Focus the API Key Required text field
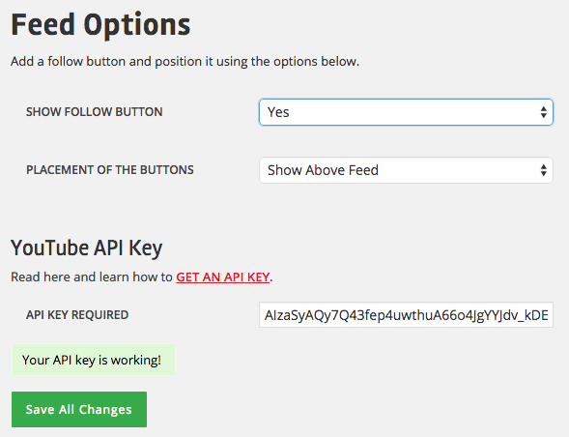The image size is (569, 437). tap(406, 314)
